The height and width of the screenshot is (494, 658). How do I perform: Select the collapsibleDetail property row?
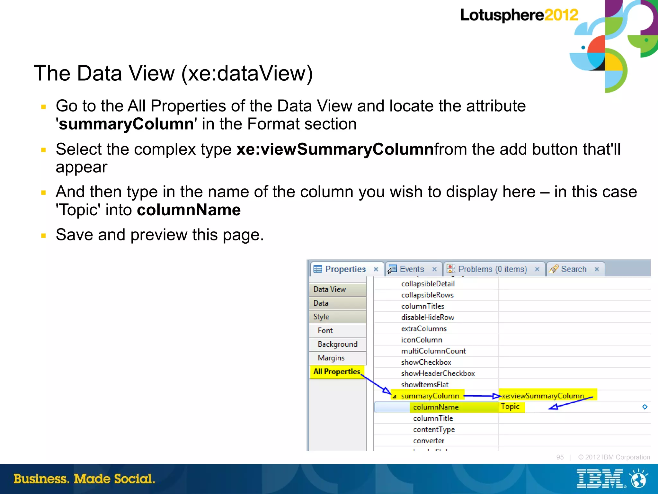click(x=512, y=284)
